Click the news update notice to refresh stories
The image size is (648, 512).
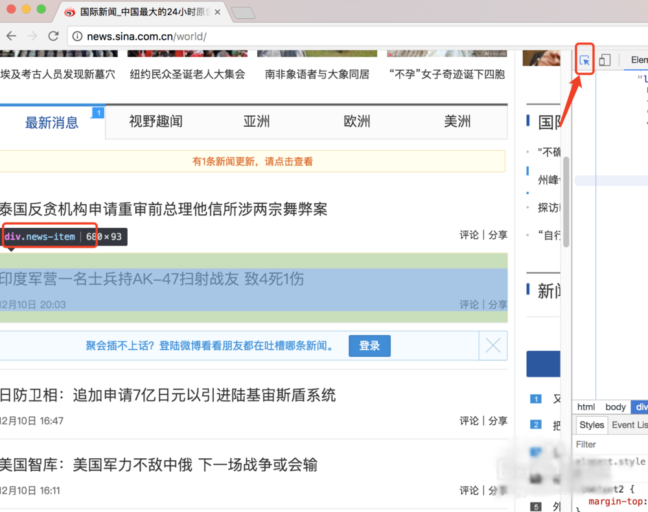pyautogui.click(x=252, y=162)
